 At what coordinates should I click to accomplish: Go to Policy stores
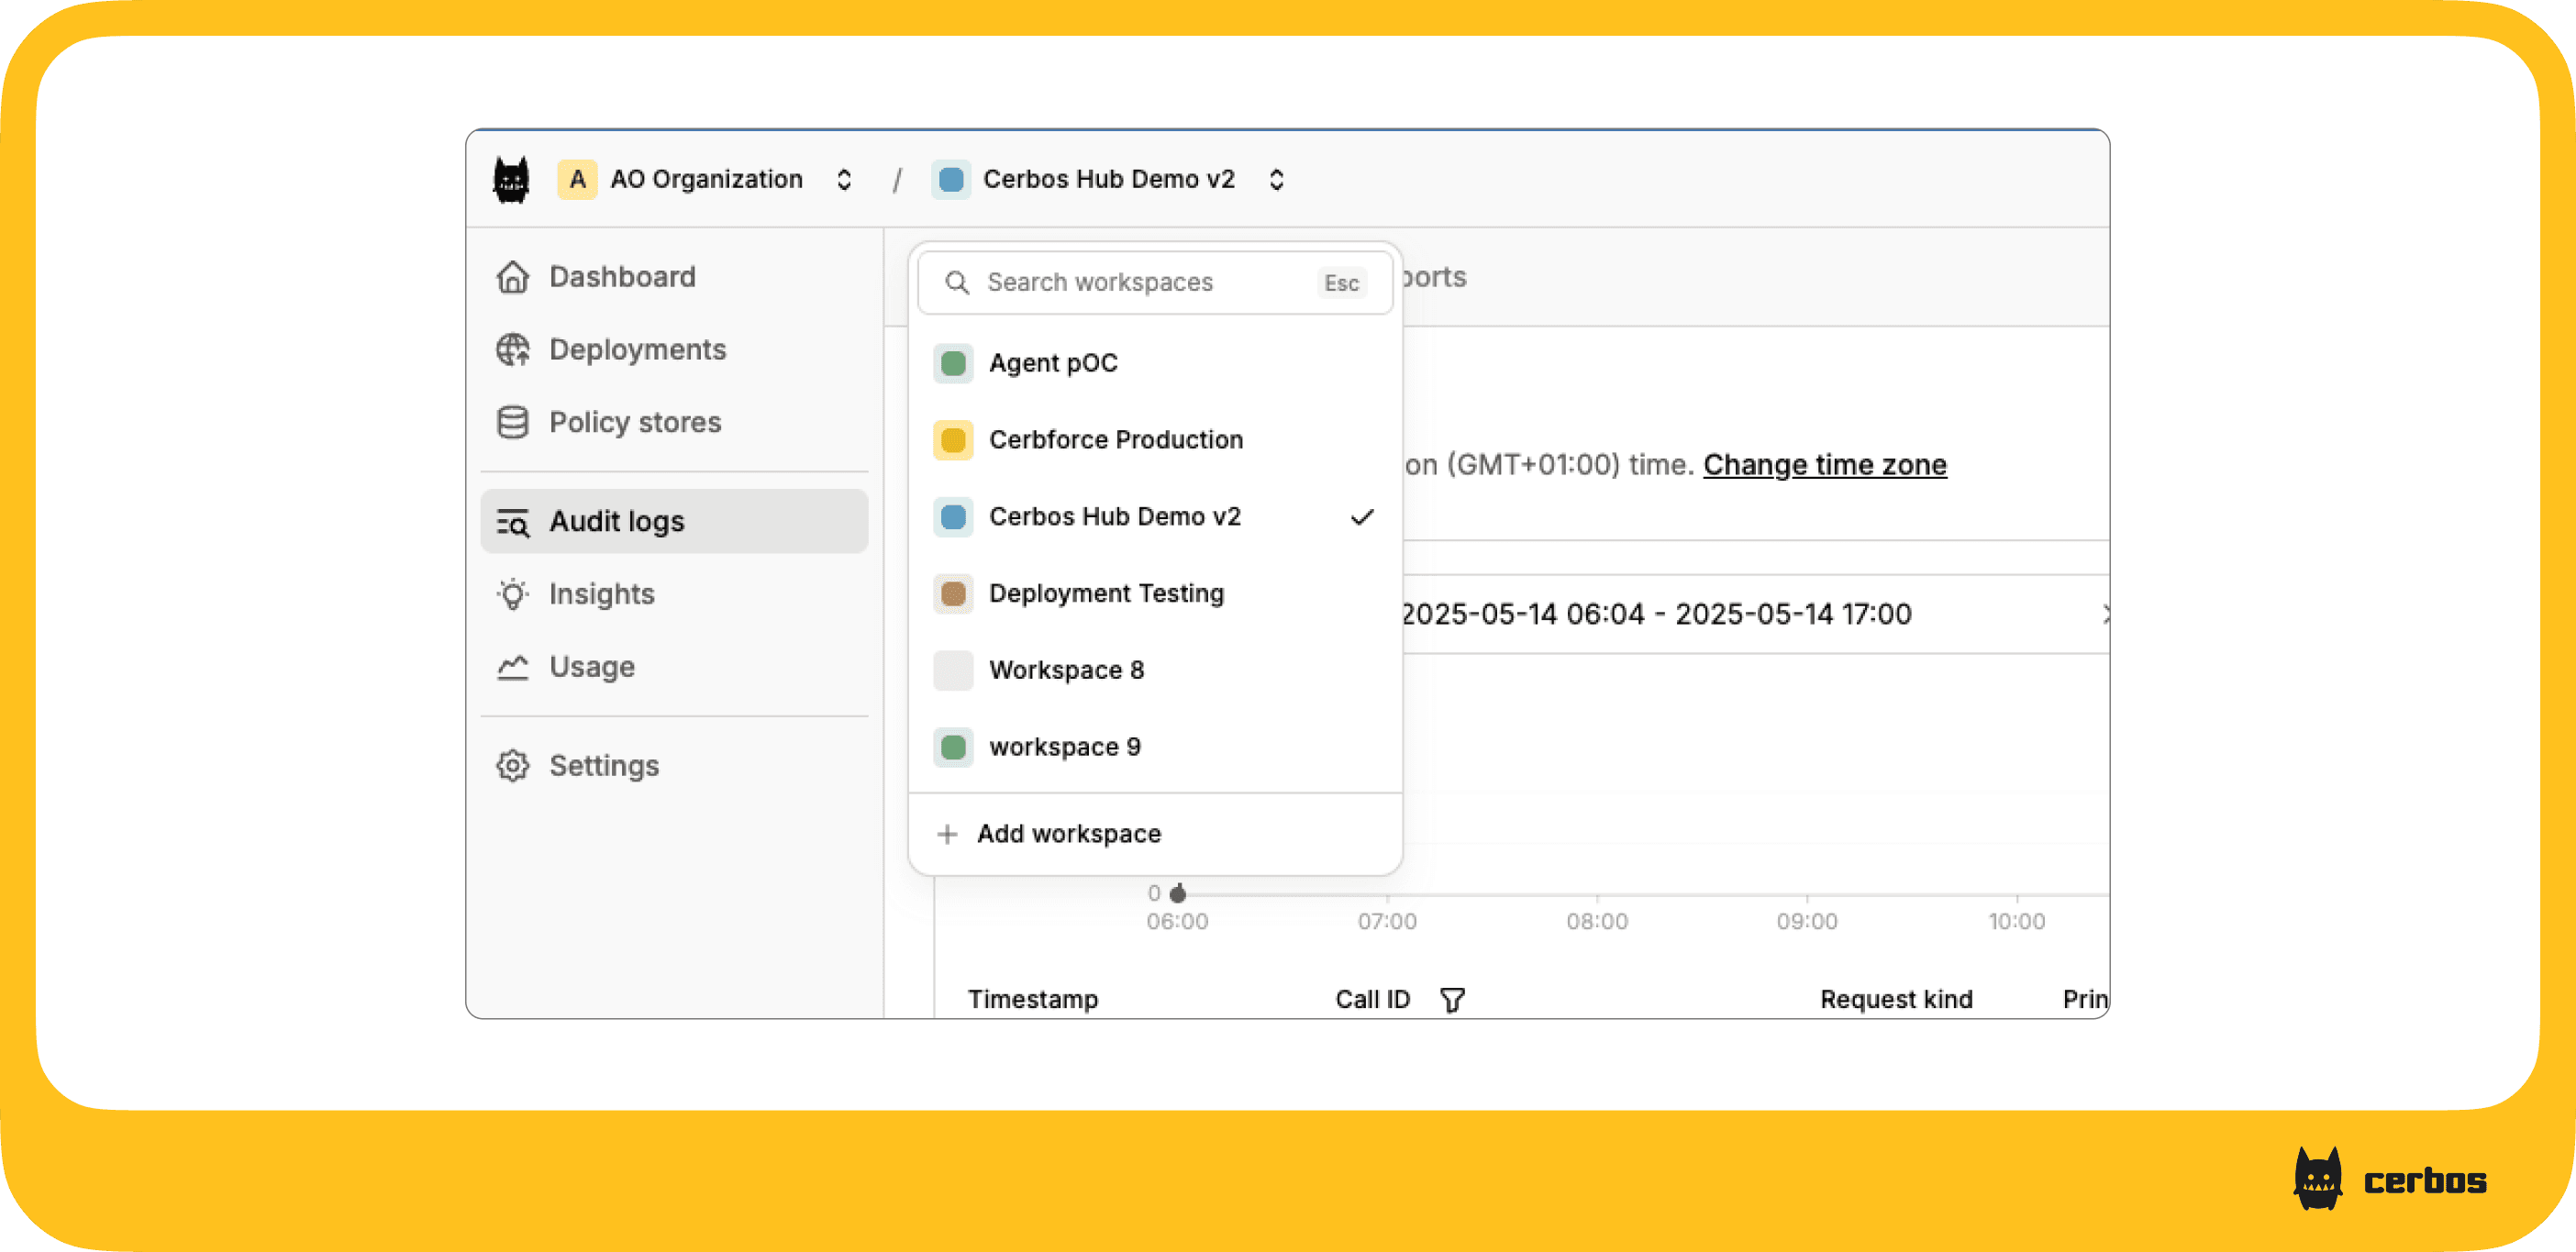pyautogui.click(x=675, y=422)
